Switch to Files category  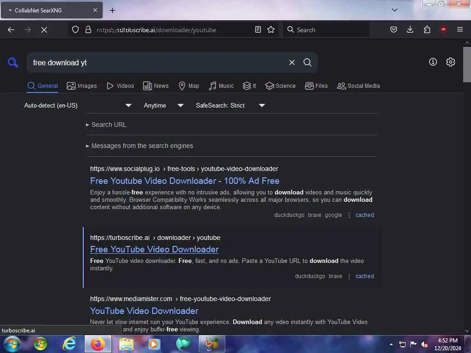coord(316,86)
